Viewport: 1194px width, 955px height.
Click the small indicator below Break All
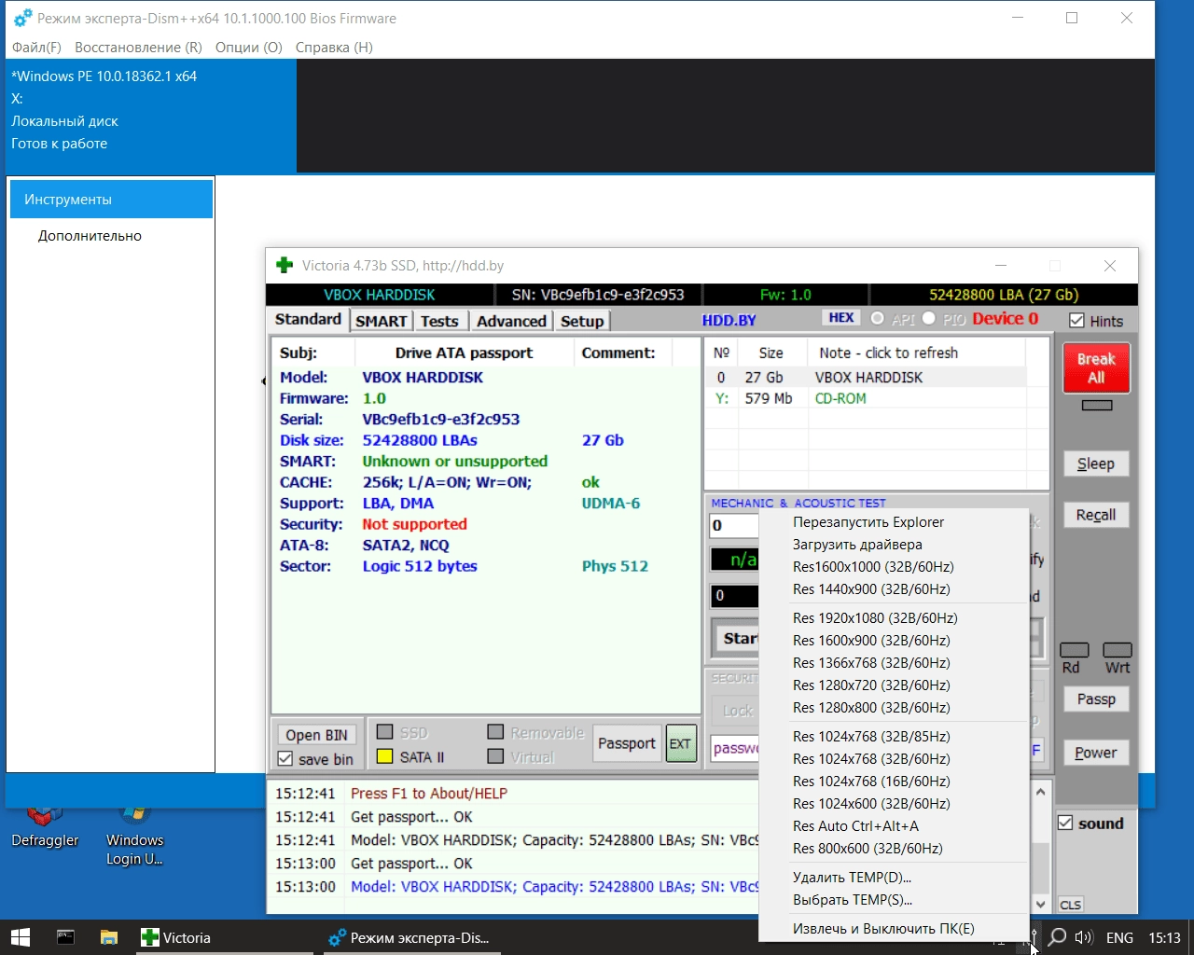tap(1096, 406)
